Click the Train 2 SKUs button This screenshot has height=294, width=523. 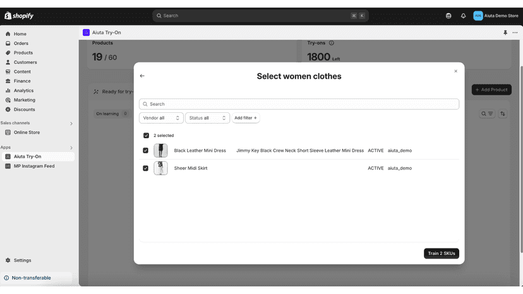pyautogui.click(x=442, y=254)
